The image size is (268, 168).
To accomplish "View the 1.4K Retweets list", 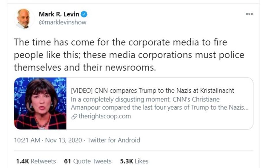I will coord(36,161).
